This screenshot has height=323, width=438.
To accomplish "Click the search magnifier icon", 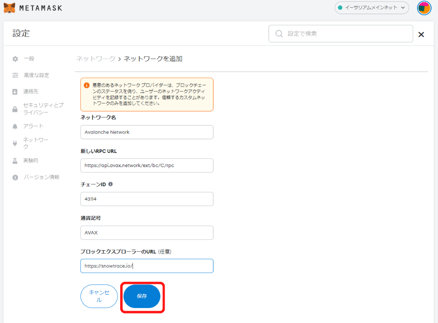I will pyautogui.click(x=279, y=34).
